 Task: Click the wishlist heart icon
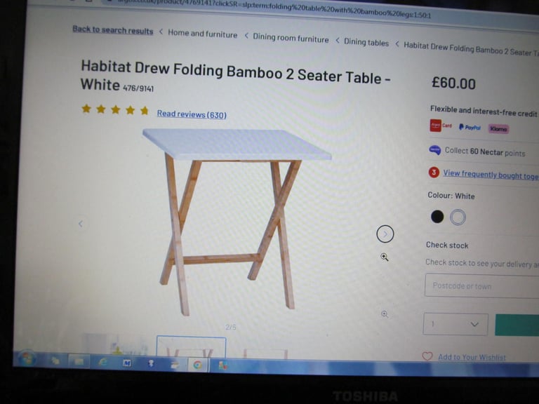pos(427,356)
